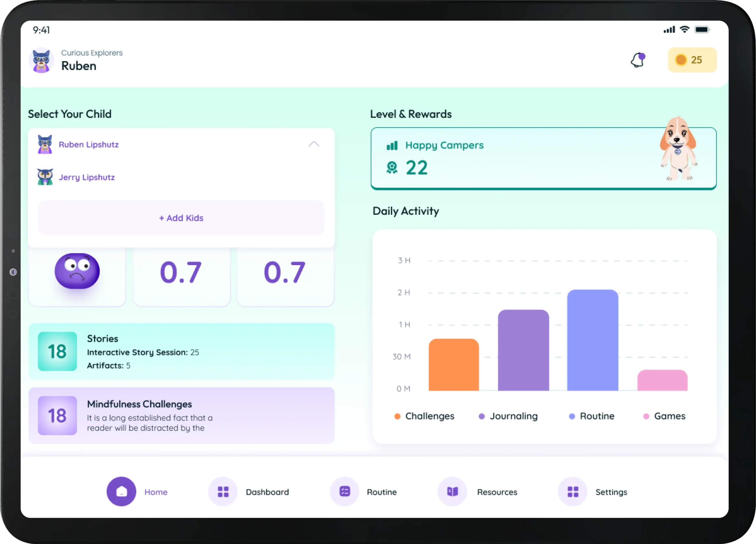Open Ruben's profile avatar in header

41,60
